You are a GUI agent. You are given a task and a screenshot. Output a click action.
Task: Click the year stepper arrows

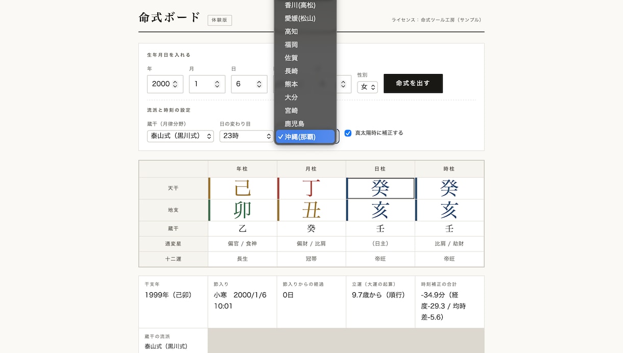pyautogui.click(x=175, y=84)
